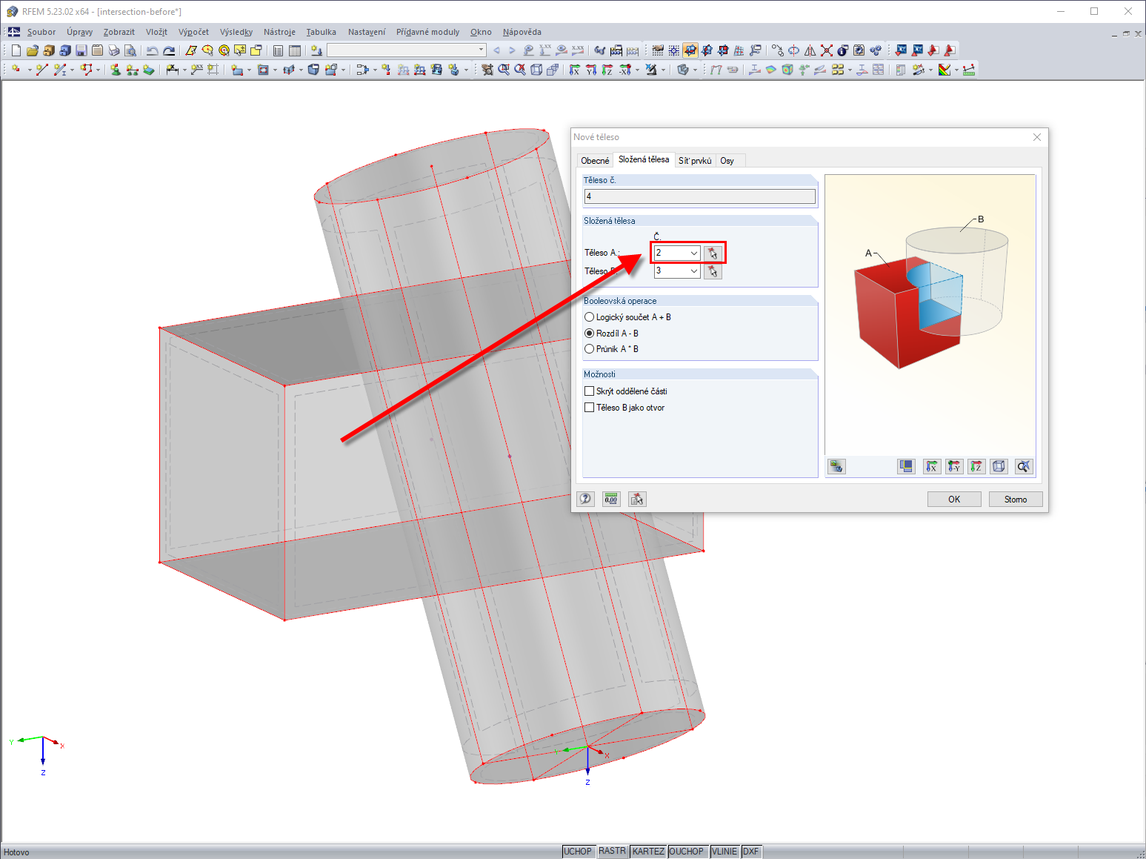Image resolution: width=1146 pixels, height=859 pixels.
Task: Switch to the Obecné tab
Action: 595,161
